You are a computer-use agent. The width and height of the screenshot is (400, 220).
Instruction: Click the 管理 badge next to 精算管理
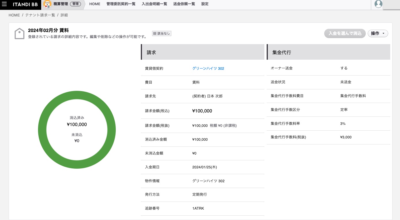tap(75, 4)
